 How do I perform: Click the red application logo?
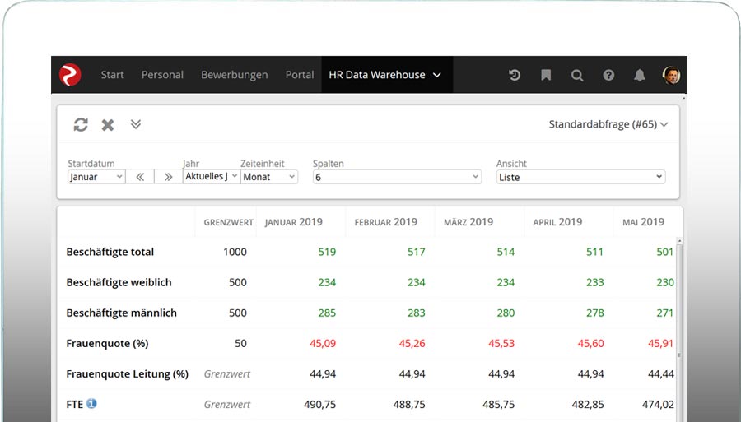tap(70, 75)
